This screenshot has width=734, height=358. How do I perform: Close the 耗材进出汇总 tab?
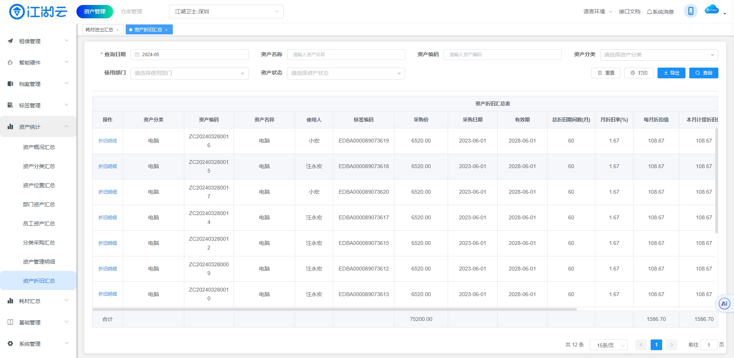[x=117, y=30]
